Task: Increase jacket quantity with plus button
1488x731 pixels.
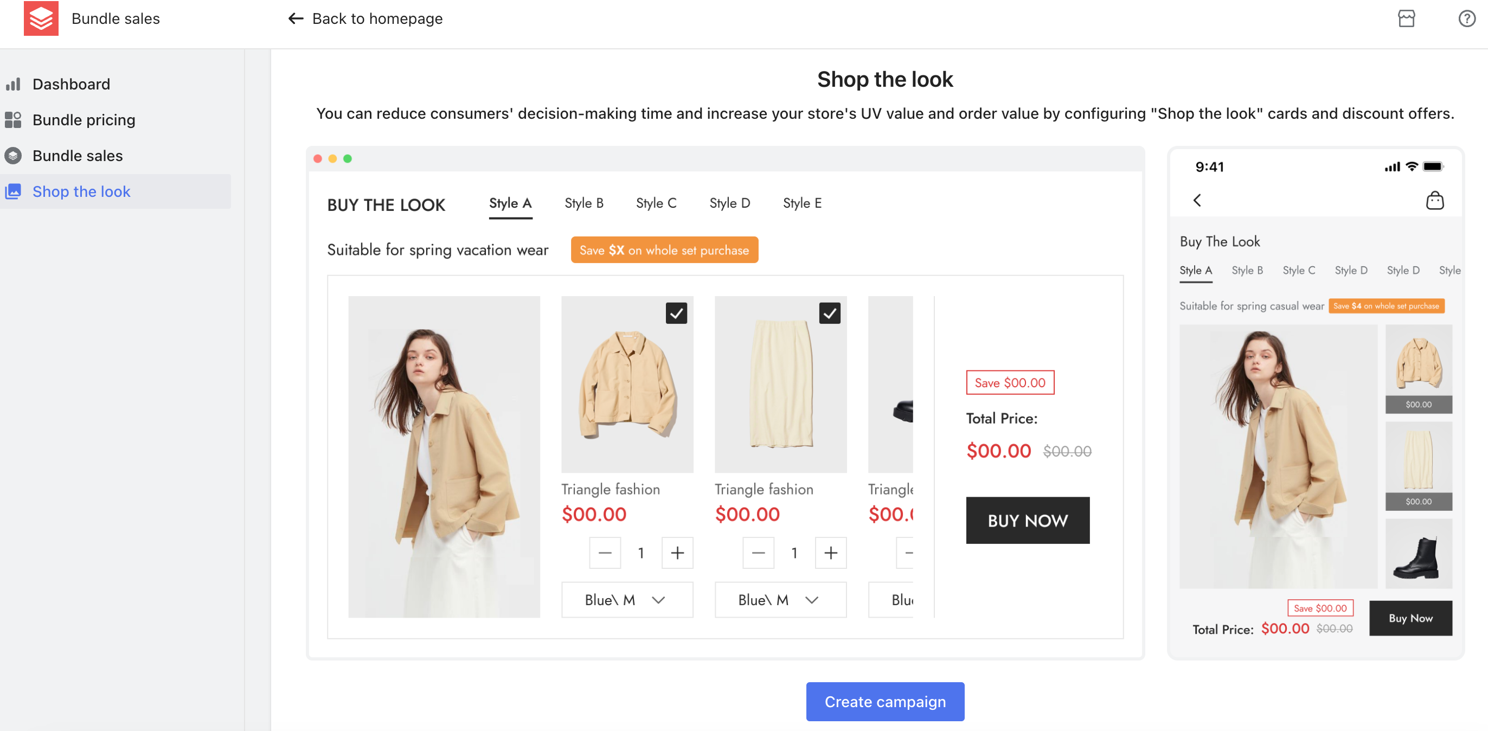Action: tap(677, 553)
